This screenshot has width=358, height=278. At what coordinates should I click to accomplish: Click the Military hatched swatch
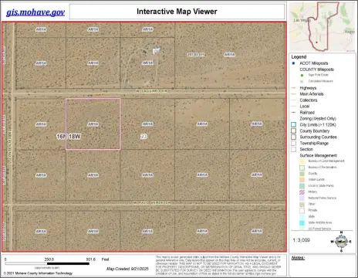click(302, 192)
